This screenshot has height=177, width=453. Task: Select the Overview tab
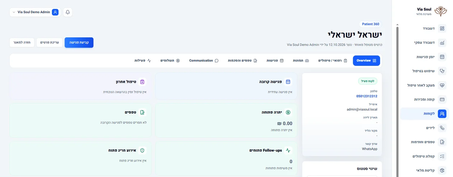pos(366,61)
